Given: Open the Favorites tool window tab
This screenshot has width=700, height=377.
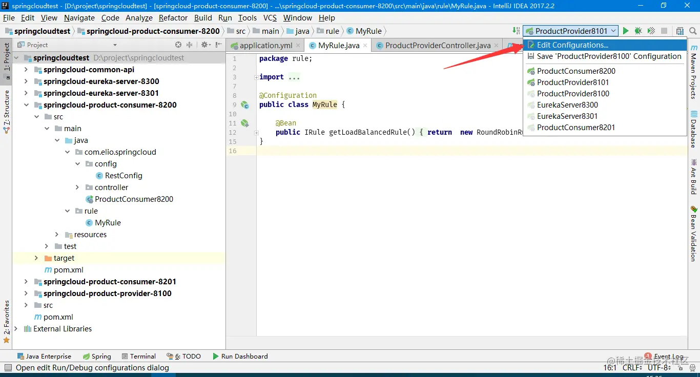Looking at the screenshot, I should pyautogui.click(x=6, y=322).
